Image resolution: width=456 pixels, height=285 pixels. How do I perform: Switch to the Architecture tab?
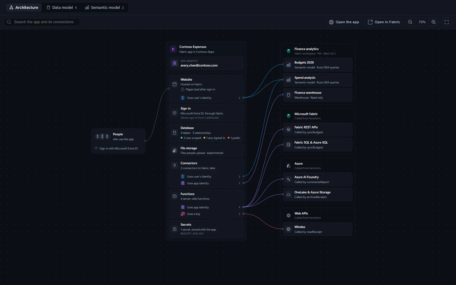coord(24,7)
